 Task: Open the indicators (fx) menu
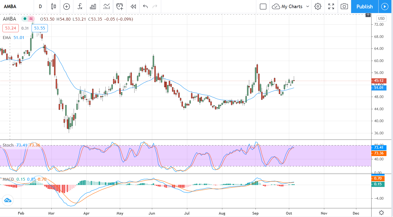pyautogui.click(x=80, y=7)
